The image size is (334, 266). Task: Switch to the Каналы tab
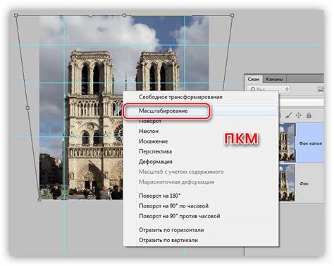tap(274, 80)
